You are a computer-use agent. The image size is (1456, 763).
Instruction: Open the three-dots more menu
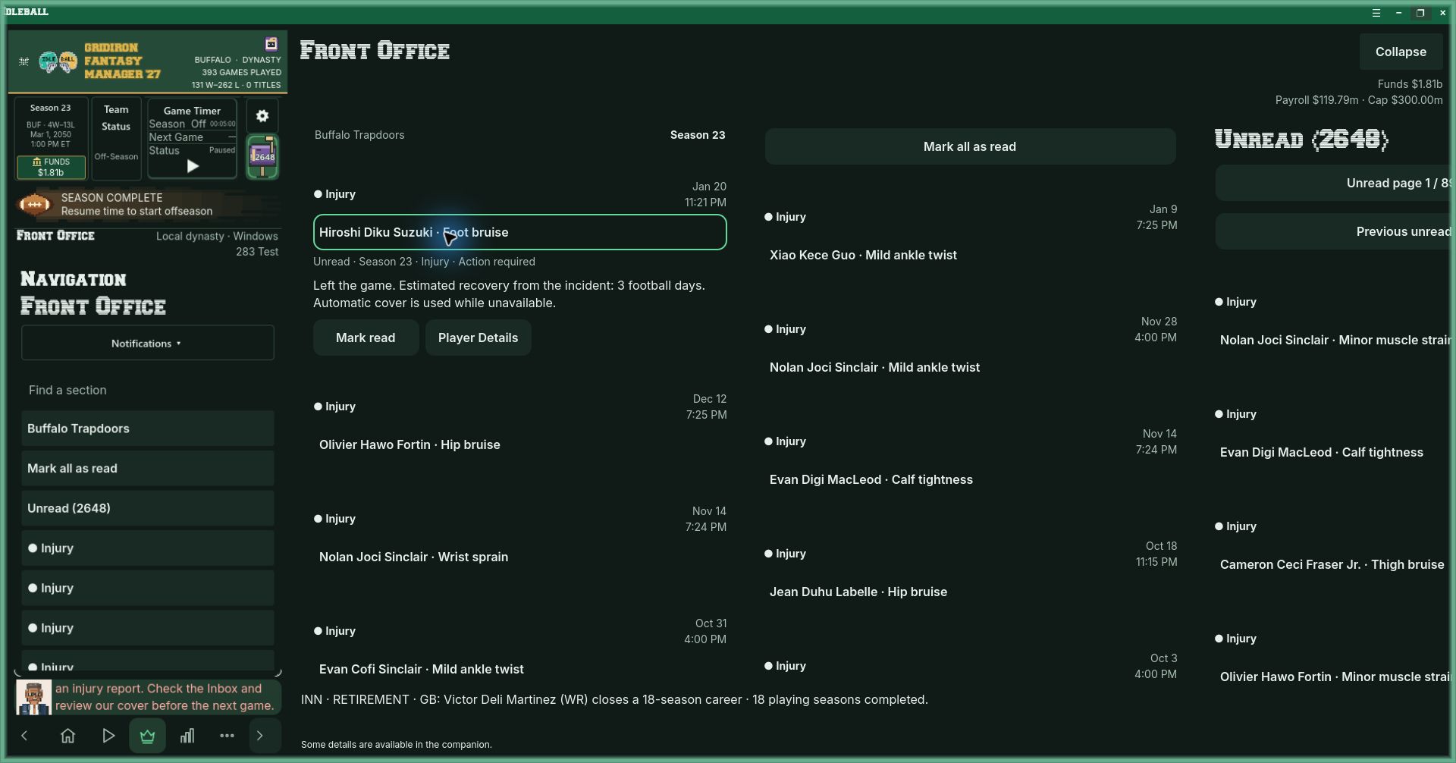tap(227, 736)
